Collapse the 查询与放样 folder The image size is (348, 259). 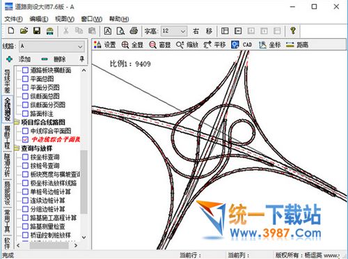[x=17, y=148]
